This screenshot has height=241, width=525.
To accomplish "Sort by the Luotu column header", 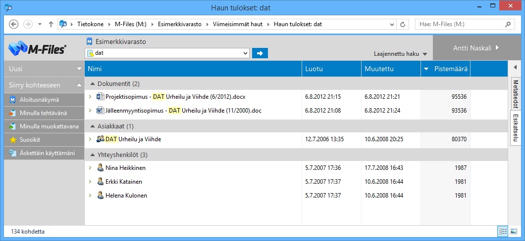I will pos(331,69).
